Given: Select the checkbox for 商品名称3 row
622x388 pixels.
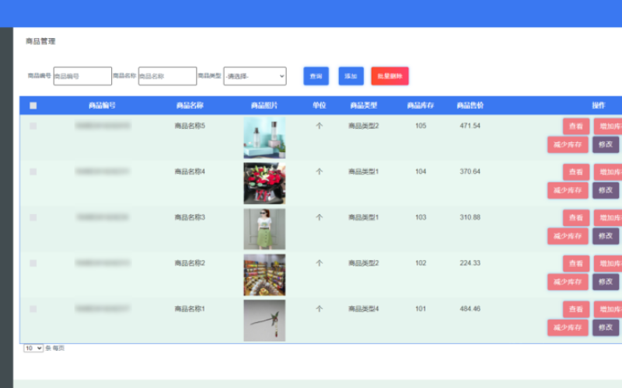Looking at the screenshot, I should 33,217.
